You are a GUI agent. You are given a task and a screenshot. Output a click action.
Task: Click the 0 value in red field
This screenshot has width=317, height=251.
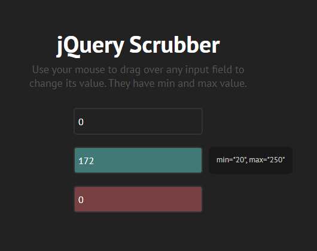[81, 200]
